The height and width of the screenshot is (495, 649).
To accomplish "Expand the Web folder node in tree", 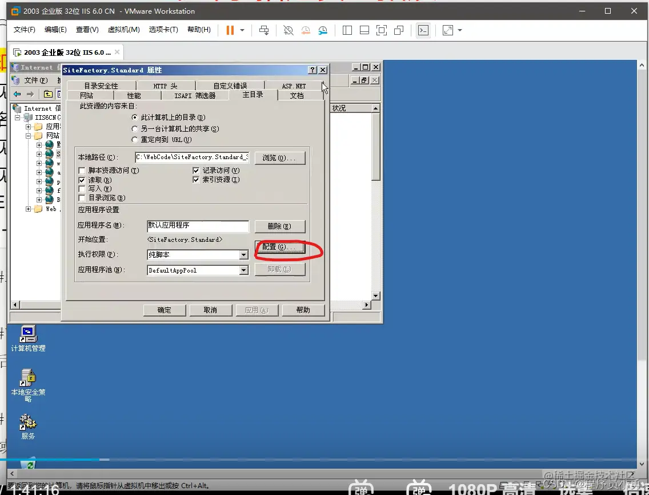I will [28, 209].
